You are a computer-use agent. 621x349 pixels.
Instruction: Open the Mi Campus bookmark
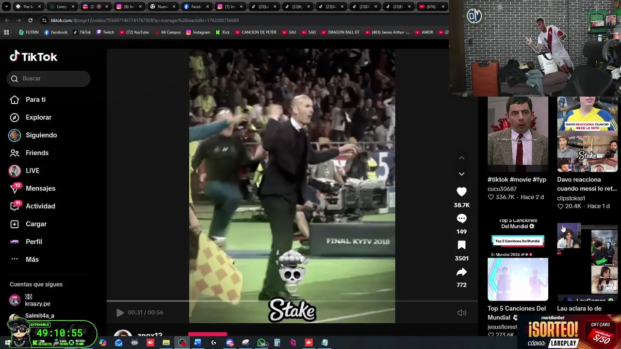(167, 32)
